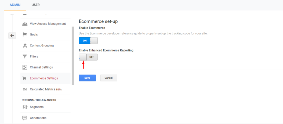Switch to the USER tab

(36, 5)
